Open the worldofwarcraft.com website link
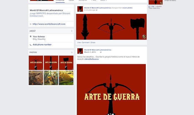The height and width of the screenshot is (115, 194). click(x=49, y=24)
